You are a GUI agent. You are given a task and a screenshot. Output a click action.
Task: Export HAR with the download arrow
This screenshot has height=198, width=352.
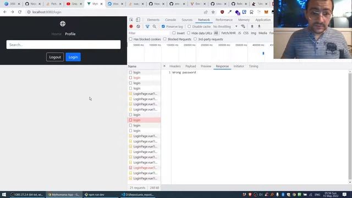pyautogui.click(x=259, y=26)
